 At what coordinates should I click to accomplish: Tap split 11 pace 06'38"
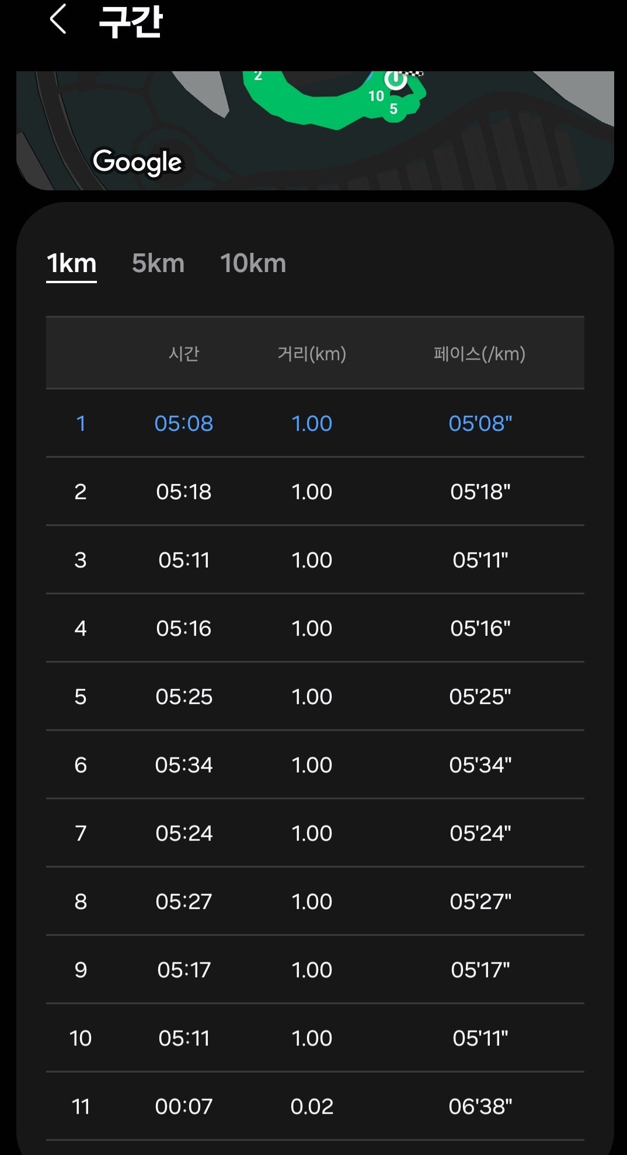480,1107
